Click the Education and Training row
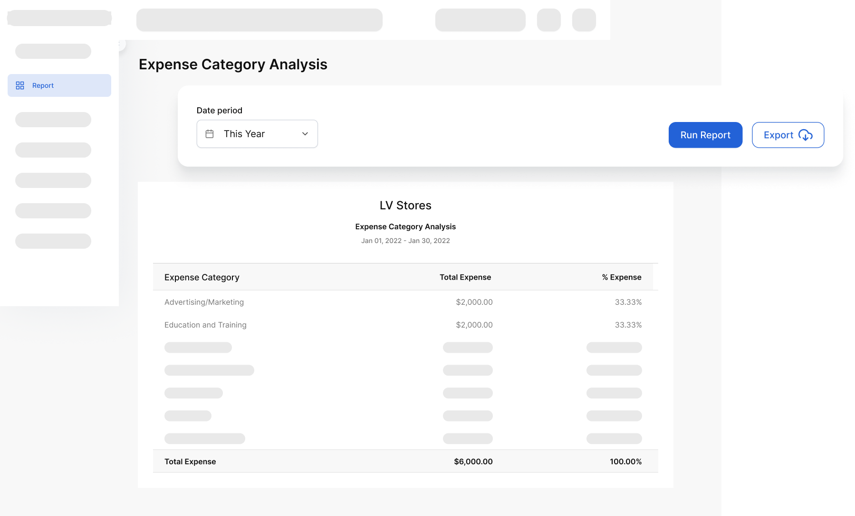 click(205, 325)
